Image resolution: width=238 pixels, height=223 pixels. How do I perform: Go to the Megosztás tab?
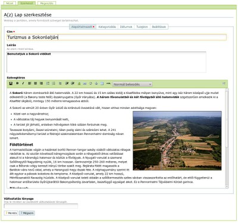click(46, 4)
